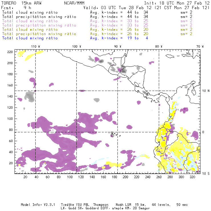
Task: Select the "90 W" longitude label
Action: [118, 46]
